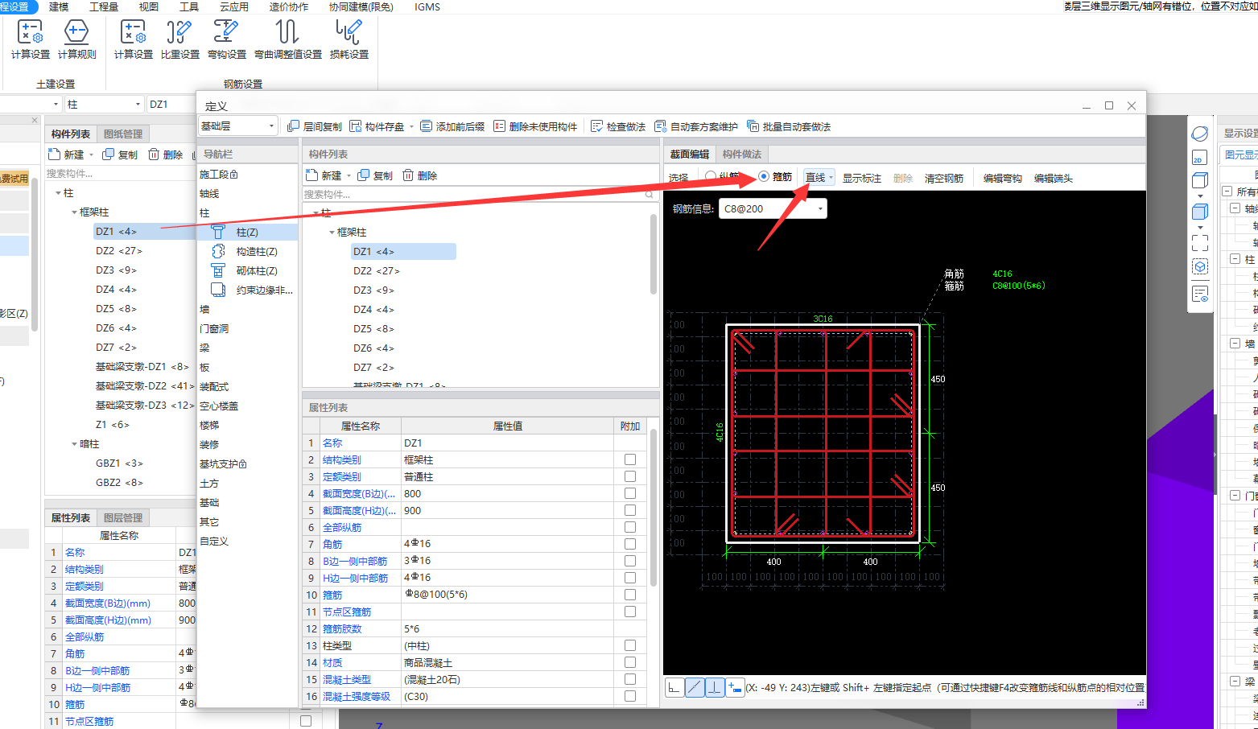
Task: Click the 混凝土类型 property link
Action: 346,679
